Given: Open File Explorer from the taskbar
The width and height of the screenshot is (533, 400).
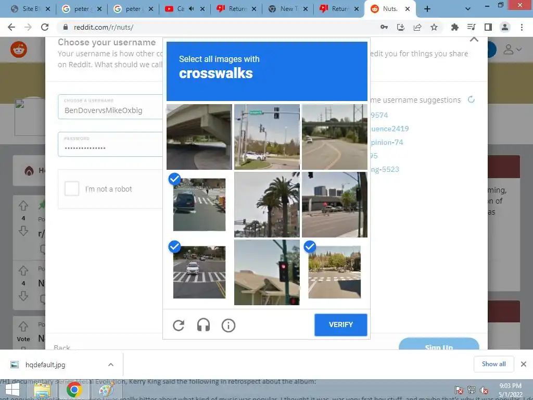Looking at the screenshot, I should 42,390.
